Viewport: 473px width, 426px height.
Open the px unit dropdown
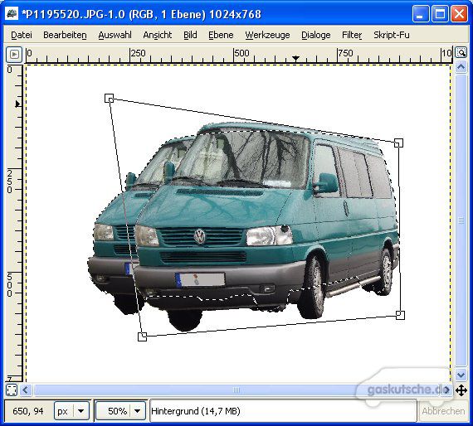pyautogui.click(x=80, y=411)
